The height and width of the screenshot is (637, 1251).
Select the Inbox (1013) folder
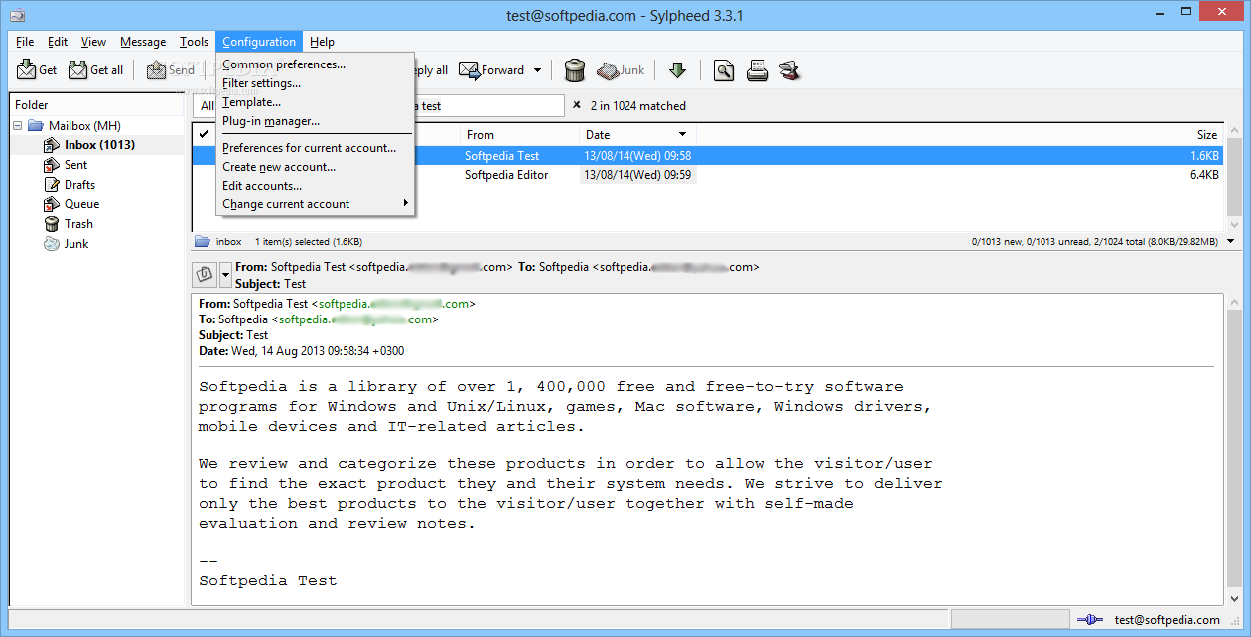point(99,145)
